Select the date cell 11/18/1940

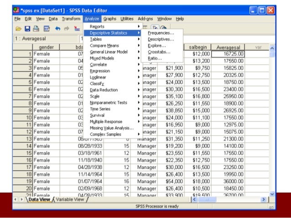(x=82, y=160)
